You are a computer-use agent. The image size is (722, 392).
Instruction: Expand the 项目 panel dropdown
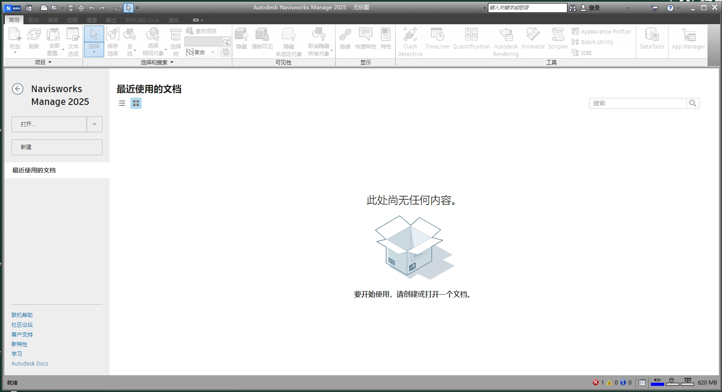coord(50,62)
